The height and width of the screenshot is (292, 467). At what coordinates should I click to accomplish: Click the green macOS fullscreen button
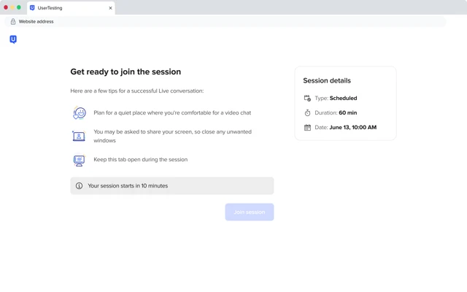pyautogui.click(x=19, y=7)
